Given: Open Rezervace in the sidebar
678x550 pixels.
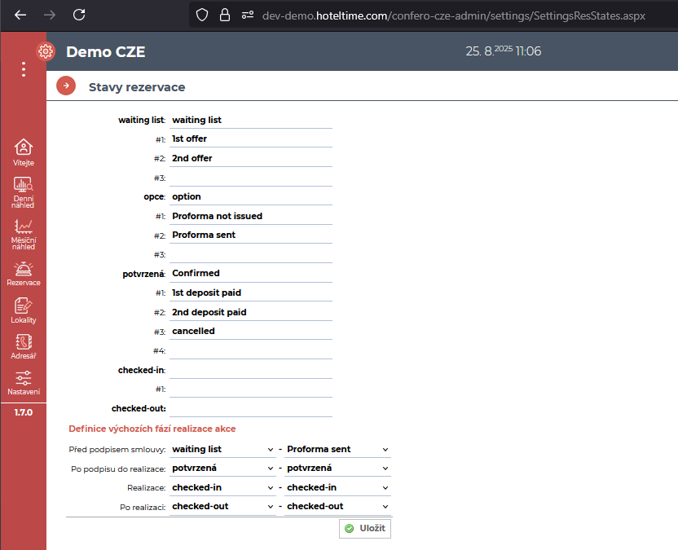Looking at the screenshot, I should 24,274.
